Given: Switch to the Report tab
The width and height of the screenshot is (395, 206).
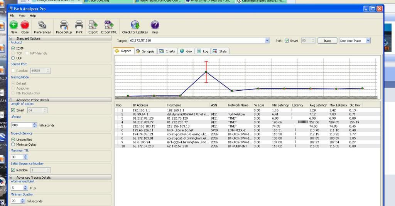Looking at the screenshot, I should point(123,51).
